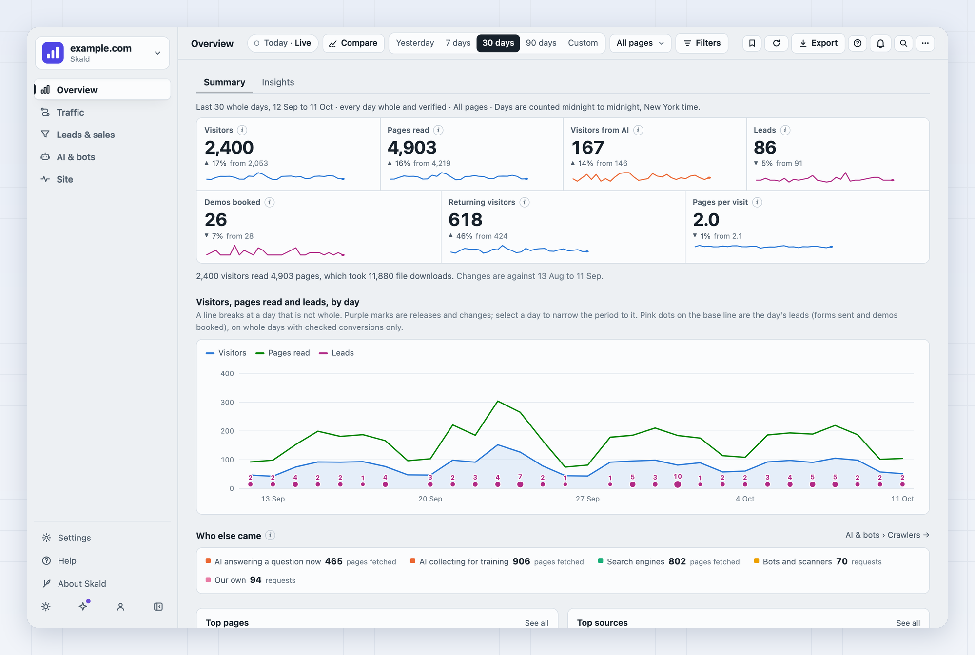The height and width of the screenshot is (655, 975).
Task: Open Site section in the sidebar
Action: tap(102, 179)
